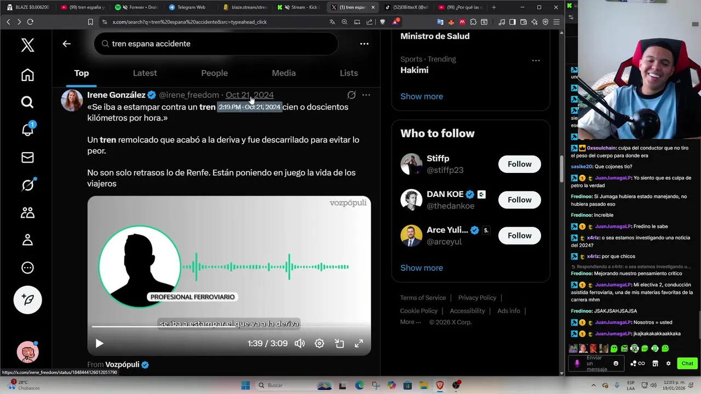The width and height of the screenshot is (701, 394).
Task: Toggle picture-in-picture on video
Action: click(340, 344)
